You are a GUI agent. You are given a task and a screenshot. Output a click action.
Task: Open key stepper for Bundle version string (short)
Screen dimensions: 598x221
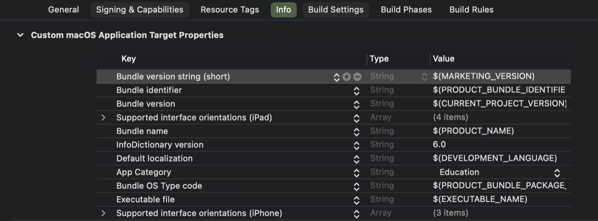pos(337,77)
